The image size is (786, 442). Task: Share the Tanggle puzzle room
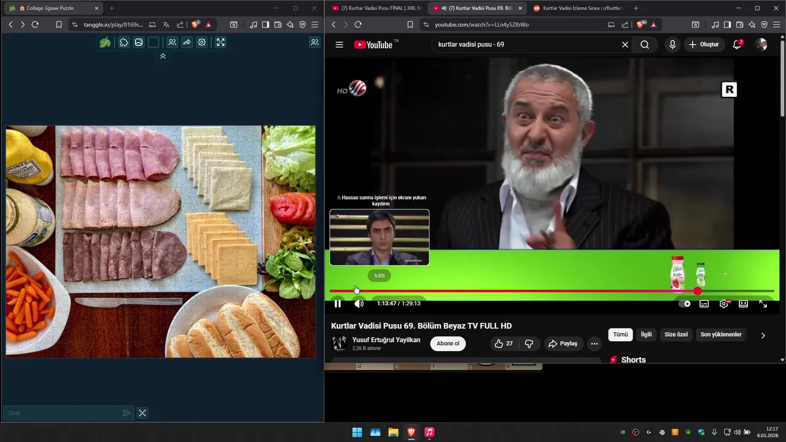click(x=187, y=42)
